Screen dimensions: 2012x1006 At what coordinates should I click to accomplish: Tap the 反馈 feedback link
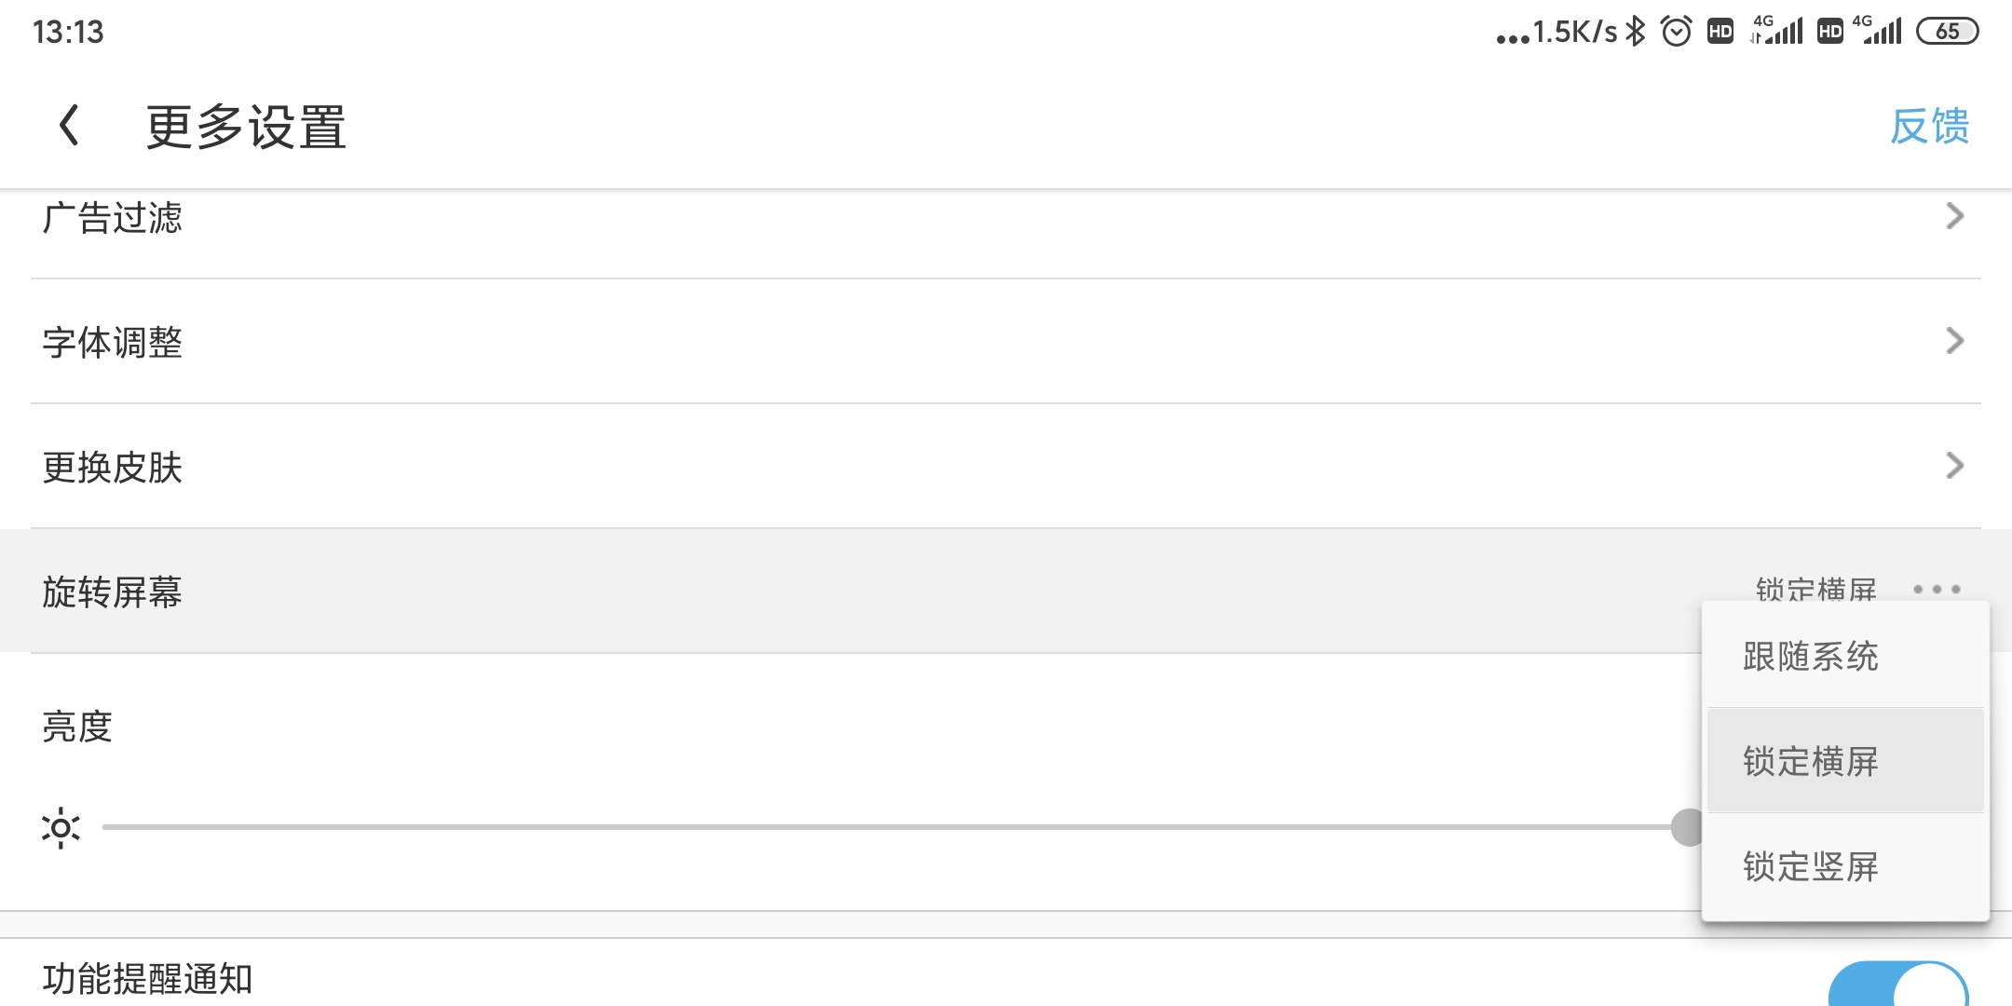tap(1929, 126)
